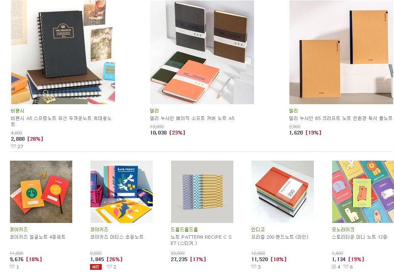Click the 비팬시 brand link
Image resolution: width=394 pixels, height=274 pixels.
click(x=17, y=111)
